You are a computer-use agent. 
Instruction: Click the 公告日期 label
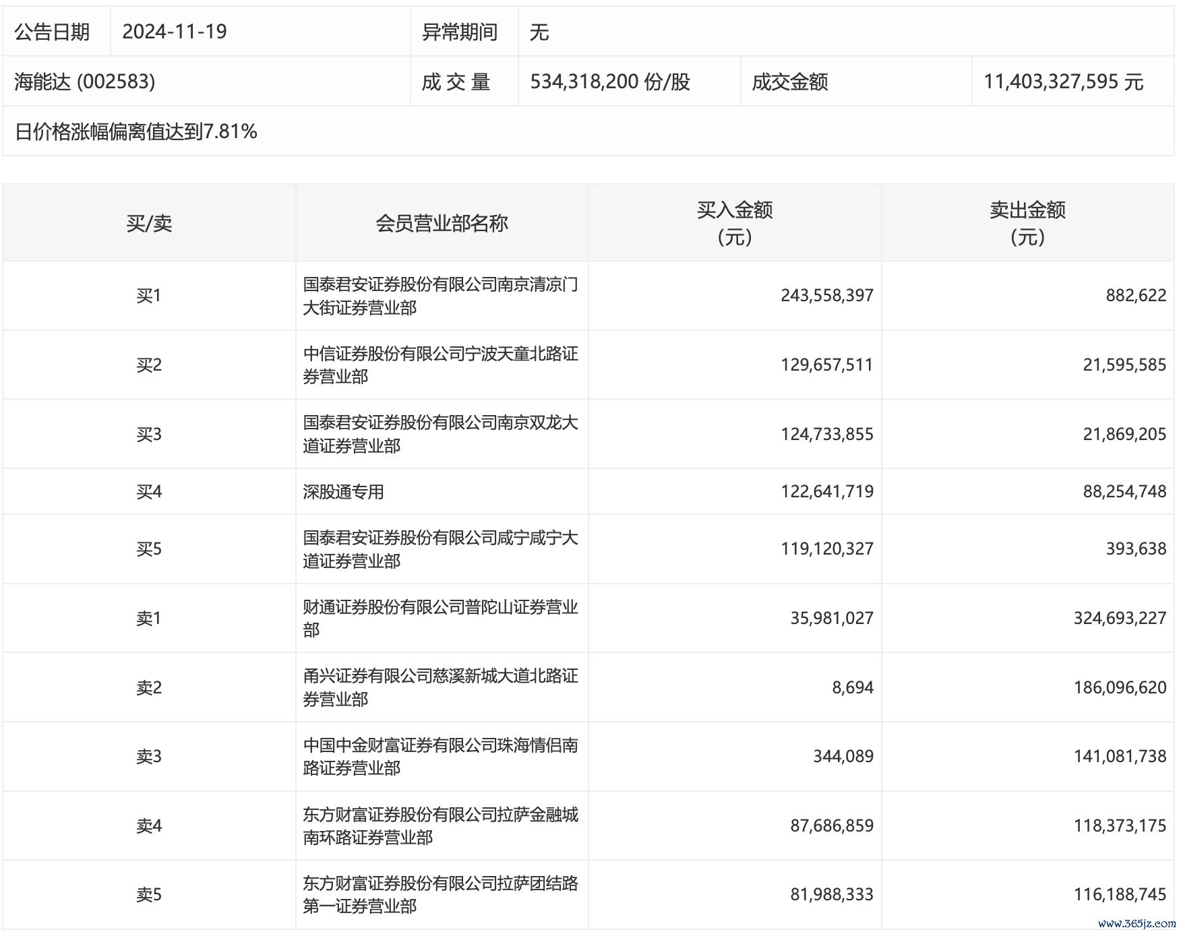[52, 32]
